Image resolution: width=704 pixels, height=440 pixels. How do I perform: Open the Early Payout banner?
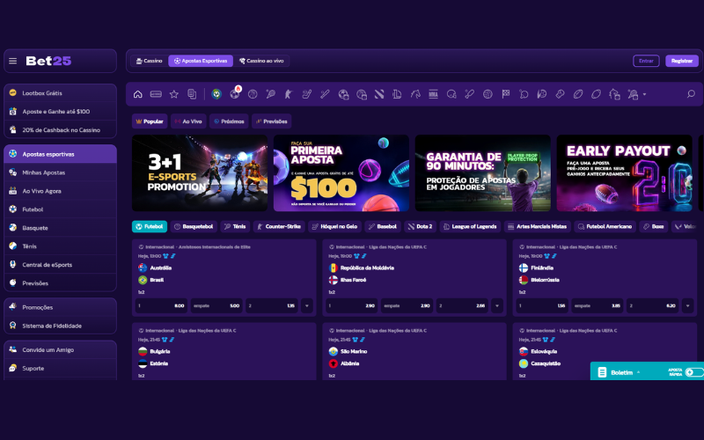pyautogui.click(x=625, y=173)
